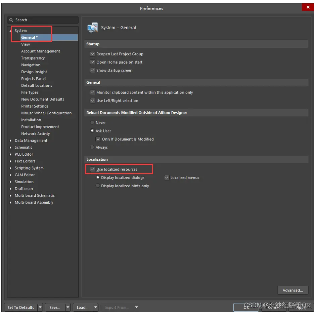Screen dimensions: 314x312
Task: Open the Printer Settings page
Action: [35, 106]
